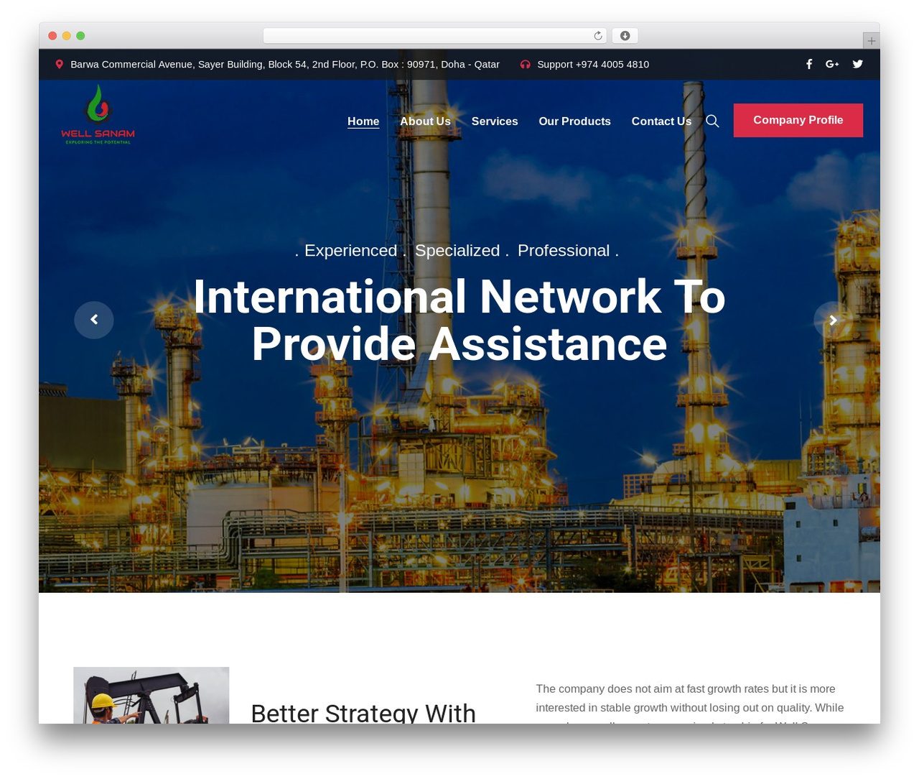
Task: Go to previous slide arrow
Action: pos(94,319)
